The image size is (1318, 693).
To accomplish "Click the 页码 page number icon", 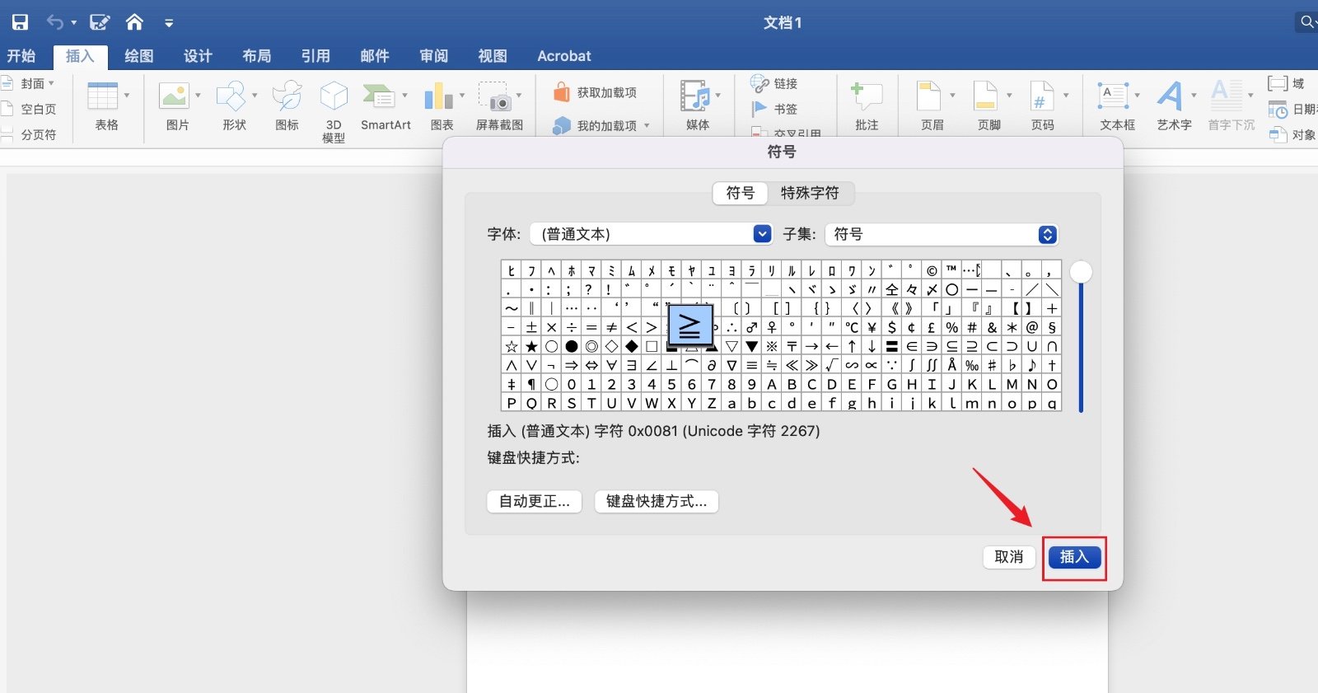I will [1042, 96].
